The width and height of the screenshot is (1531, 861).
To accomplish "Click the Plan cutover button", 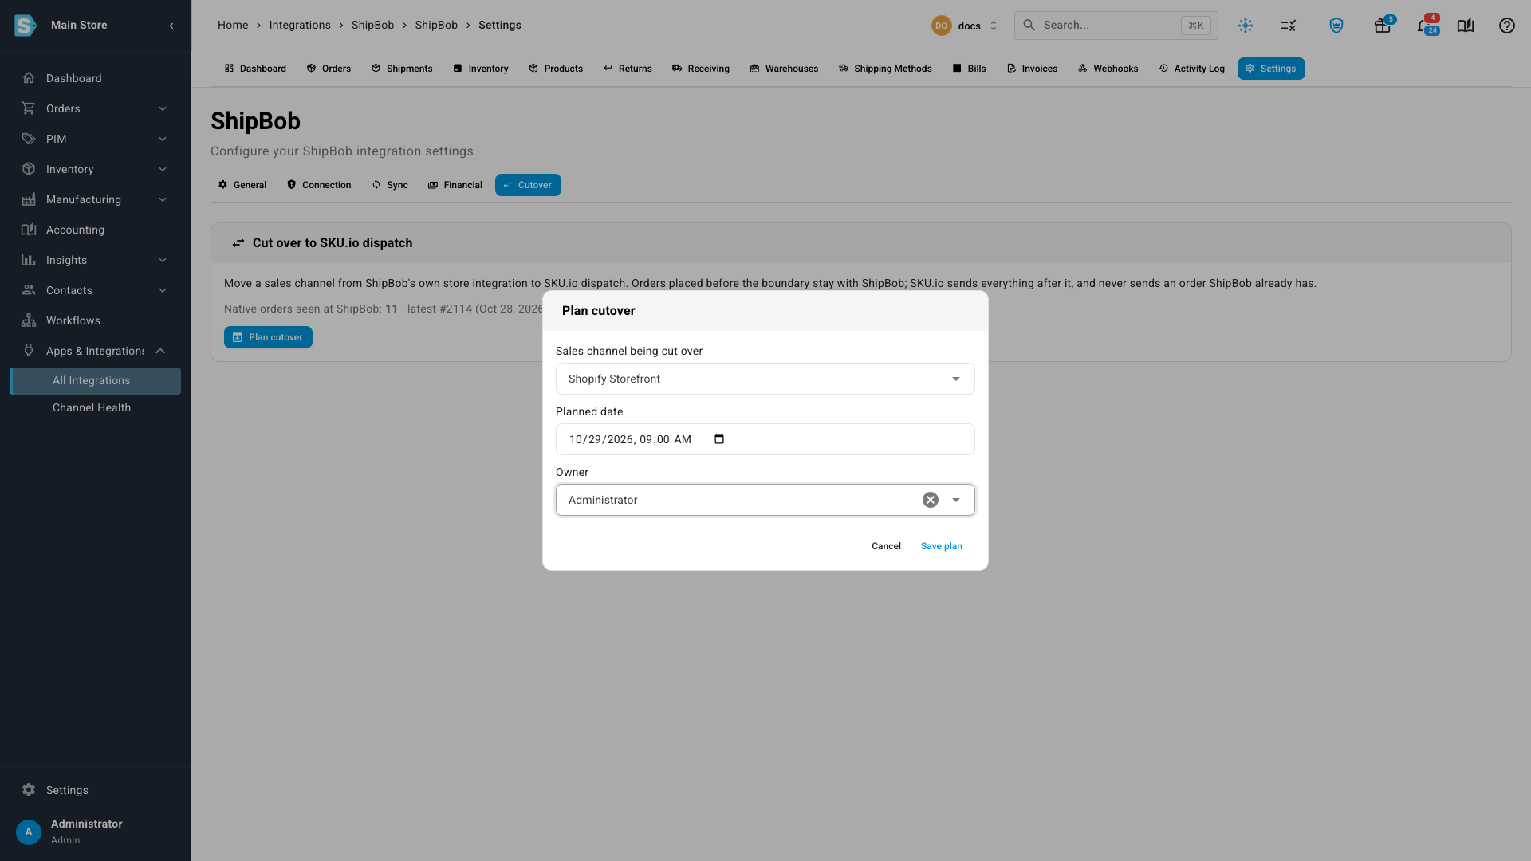I will pyautogui.click(x=268, y=337).
